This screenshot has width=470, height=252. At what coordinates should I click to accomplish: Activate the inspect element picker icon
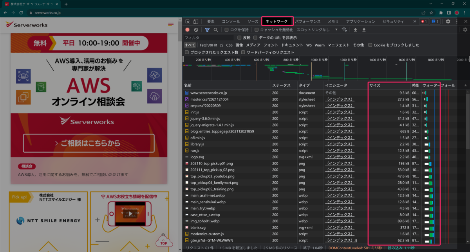point(188,21)
